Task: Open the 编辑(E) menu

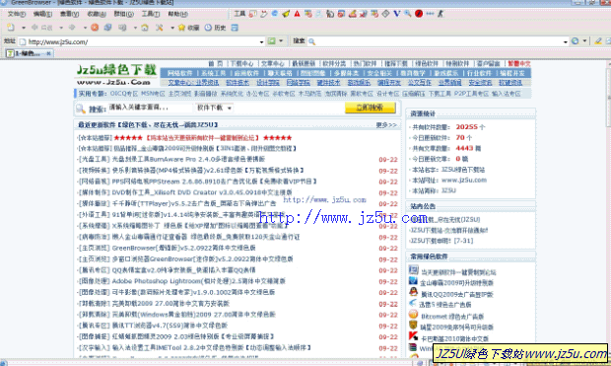Action: coord(42,14)
